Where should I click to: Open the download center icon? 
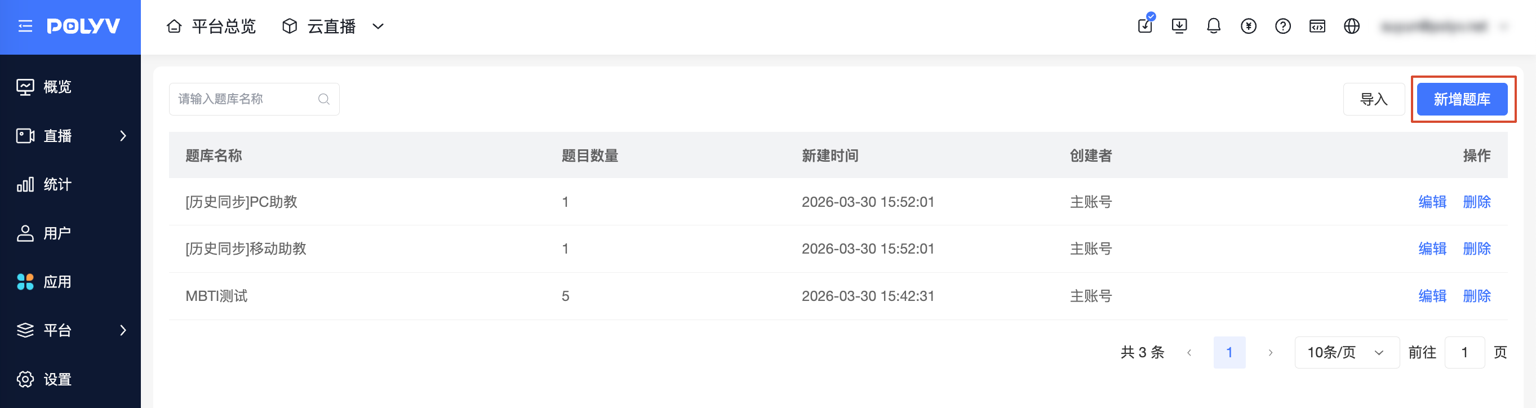1179,26
